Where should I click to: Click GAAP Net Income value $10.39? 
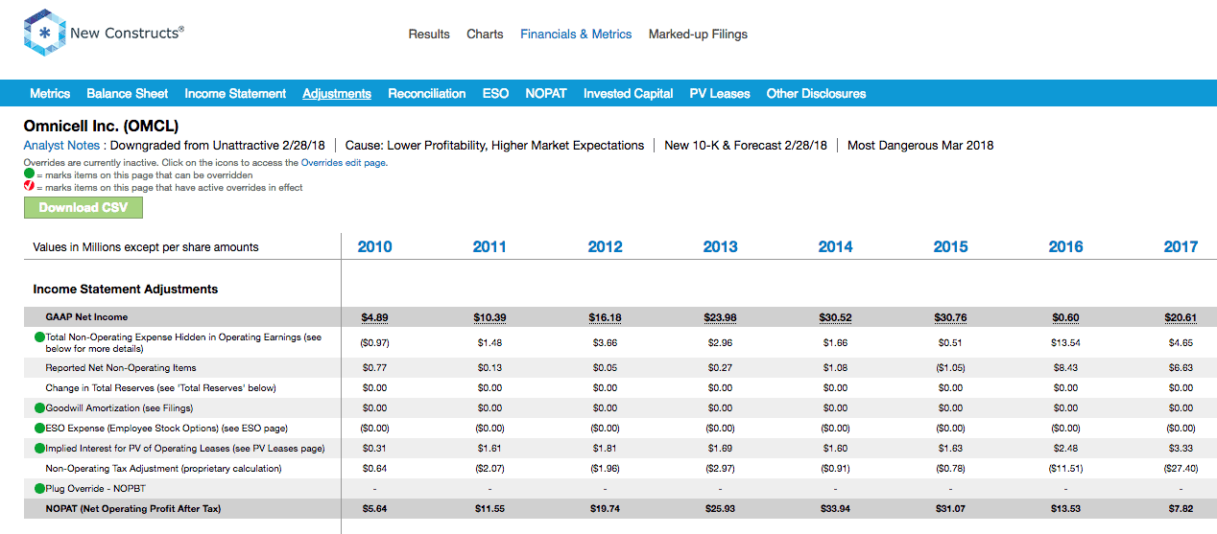(x=489, y=317)
